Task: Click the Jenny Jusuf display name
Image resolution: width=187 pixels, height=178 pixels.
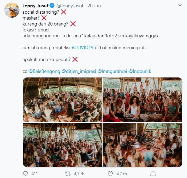Action: (x=36, y=6)
